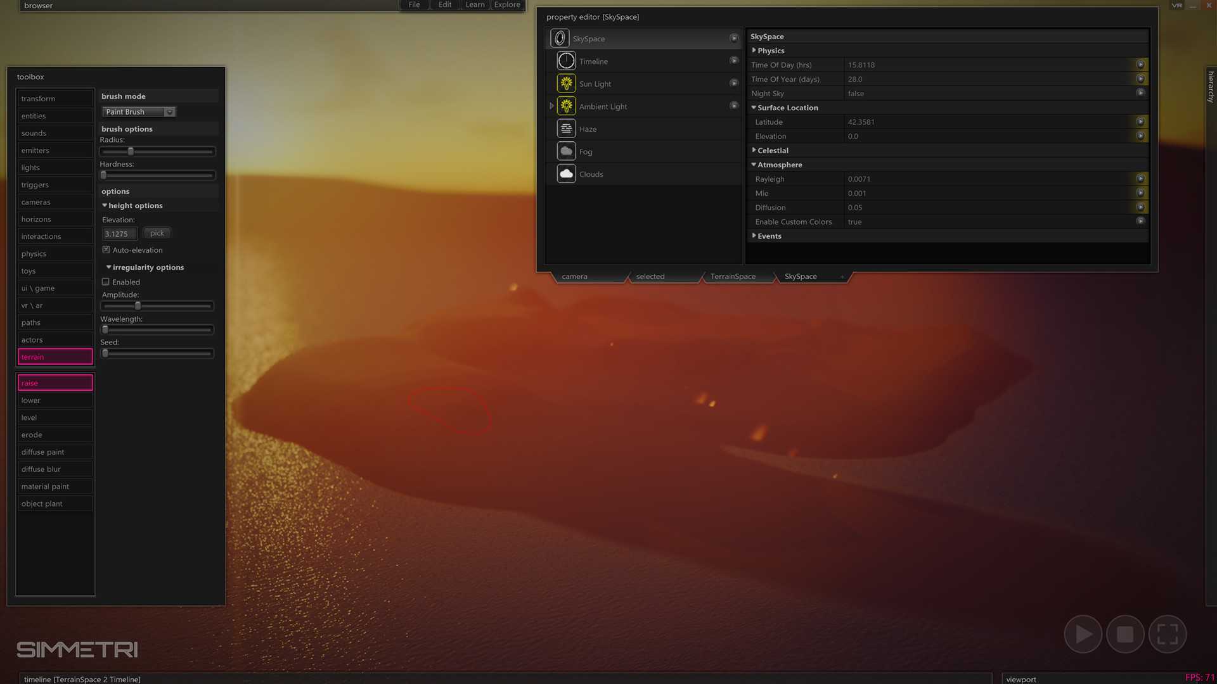Open the Paint Brush mode dropdown

139,111
